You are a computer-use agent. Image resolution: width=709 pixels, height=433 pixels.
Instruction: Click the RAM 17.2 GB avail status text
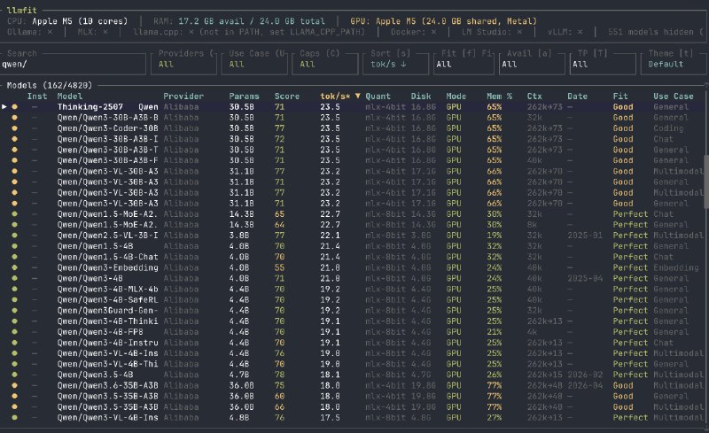[238, 21]
